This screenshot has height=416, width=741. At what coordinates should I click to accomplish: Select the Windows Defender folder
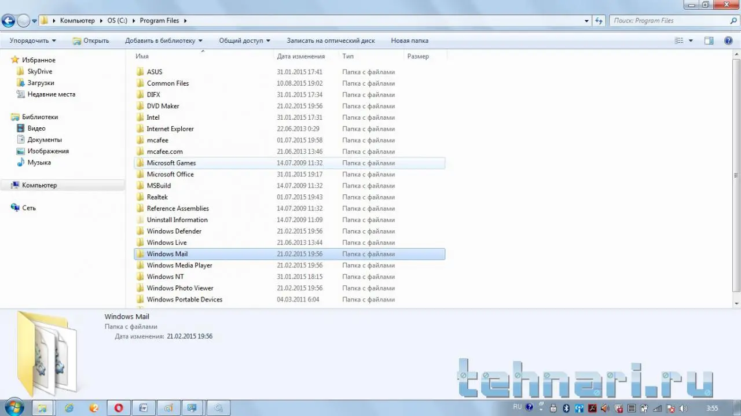click(x=174, y=231)
